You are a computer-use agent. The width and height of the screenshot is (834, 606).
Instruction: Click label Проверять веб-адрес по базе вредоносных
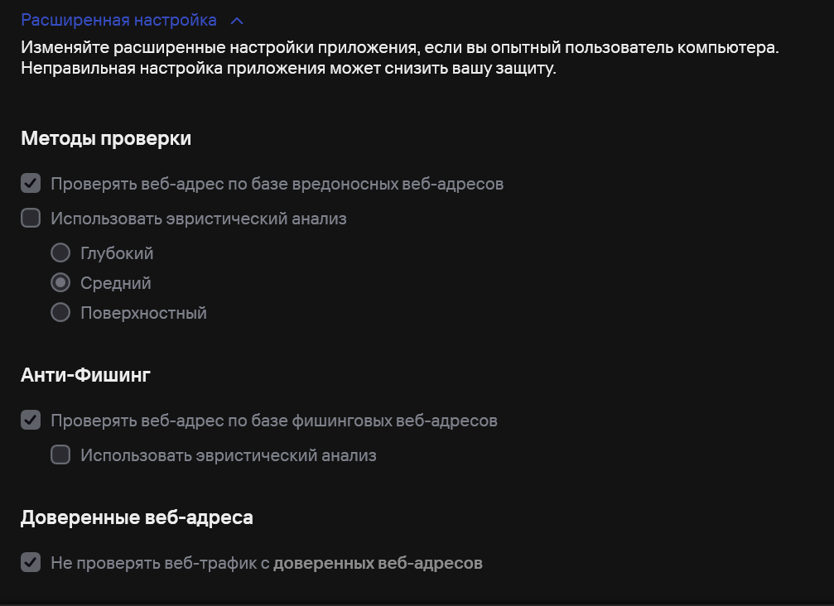(277, 184)
